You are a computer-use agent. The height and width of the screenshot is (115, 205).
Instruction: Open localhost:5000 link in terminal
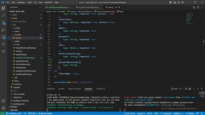coord(141,100)
